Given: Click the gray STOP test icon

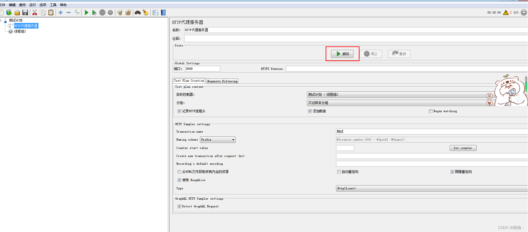Looking at the screenshot, I should pyautogui.click(x=102, y=12).
